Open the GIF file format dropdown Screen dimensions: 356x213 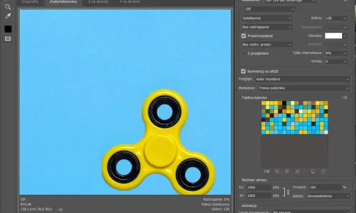pyautogui.click(x=269, y=9)
